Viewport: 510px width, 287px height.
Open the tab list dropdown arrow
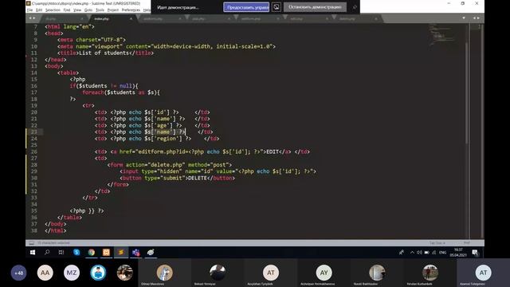464,18
